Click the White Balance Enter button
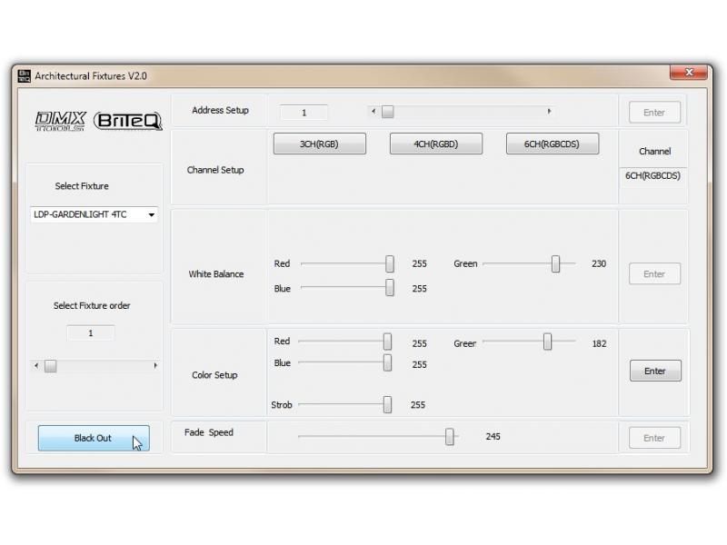Screen dimensions: 727x545 [654, 274]
